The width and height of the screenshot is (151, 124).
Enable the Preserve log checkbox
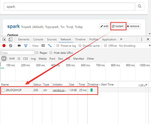point(58,45)
